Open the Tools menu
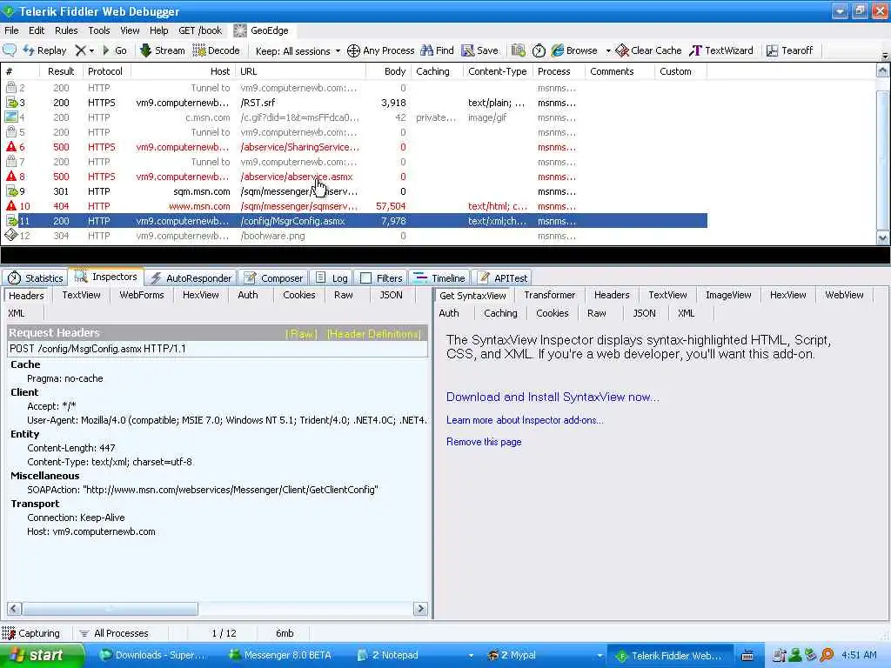Viewport: 891px width, 668px height. (99, 30)
